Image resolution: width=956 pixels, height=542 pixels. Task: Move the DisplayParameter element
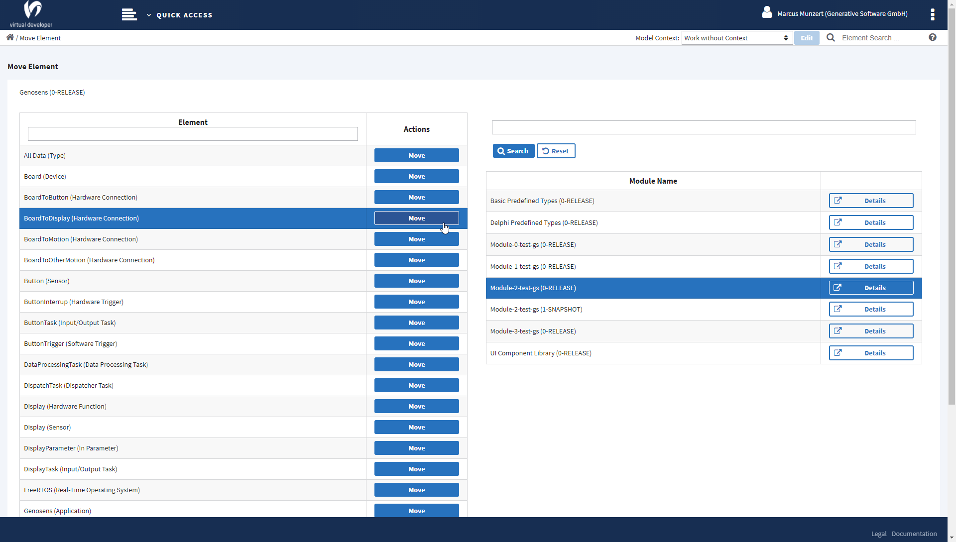click(x=416, y=448)
